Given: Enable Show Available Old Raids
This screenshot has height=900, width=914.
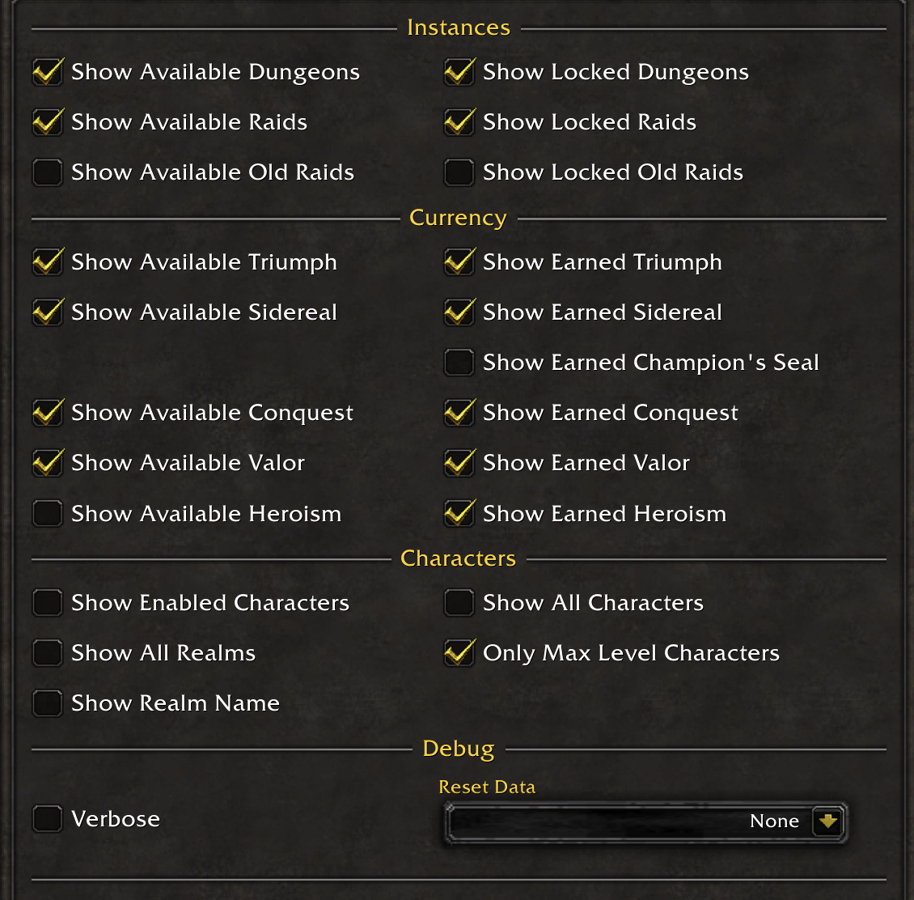Looking at the screenshot, I should tap(48, 172).
